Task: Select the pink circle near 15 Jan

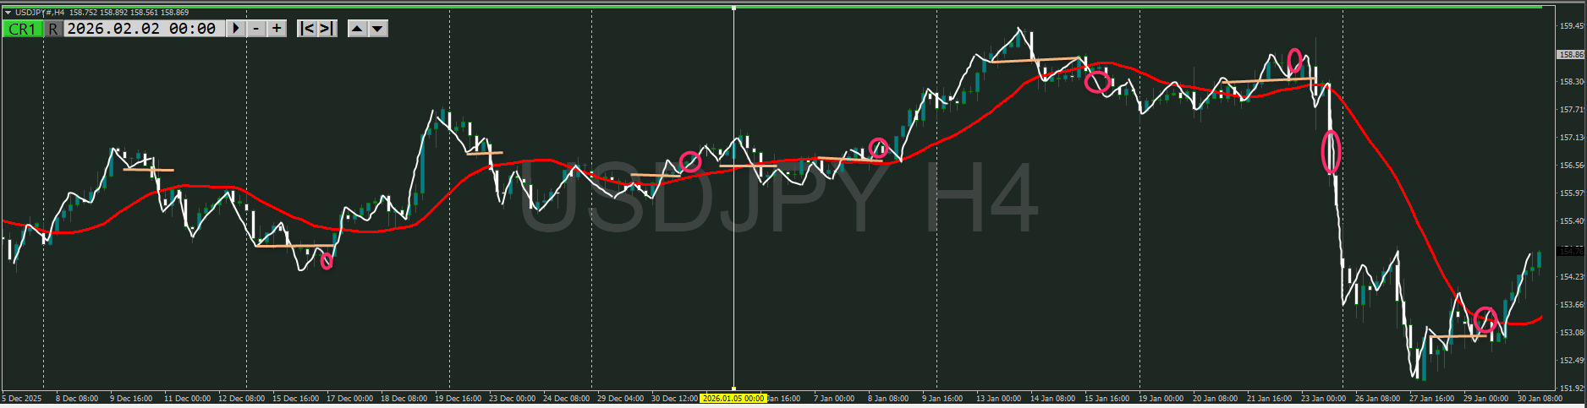Action: (1097, 82)
